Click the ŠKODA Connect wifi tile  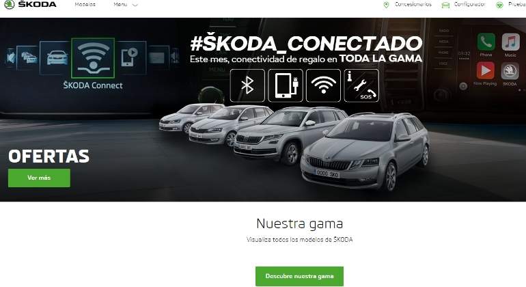(x=93, y=58)
